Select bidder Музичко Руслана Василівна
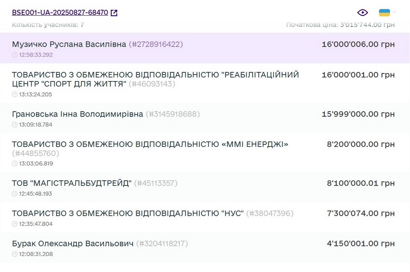The image size is (410, 272). [x=69, y=44]
